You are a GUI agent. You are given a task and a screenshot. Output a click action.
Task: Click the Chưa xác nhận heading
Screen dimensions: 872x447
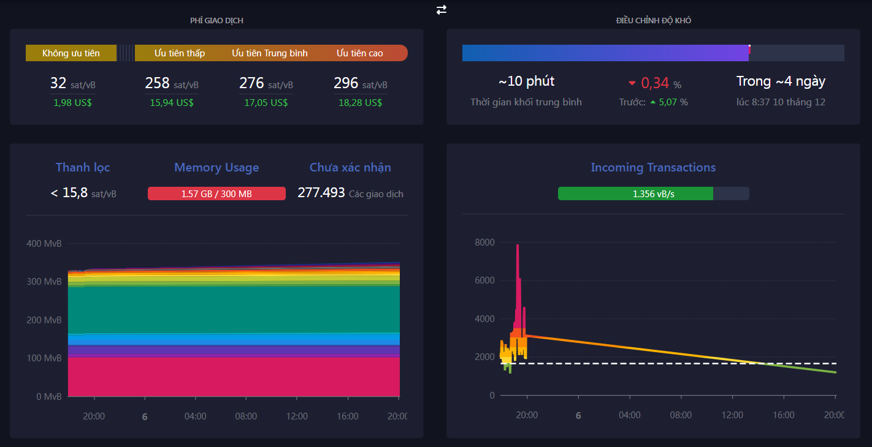pyautogui.click(x=350, y=167)
